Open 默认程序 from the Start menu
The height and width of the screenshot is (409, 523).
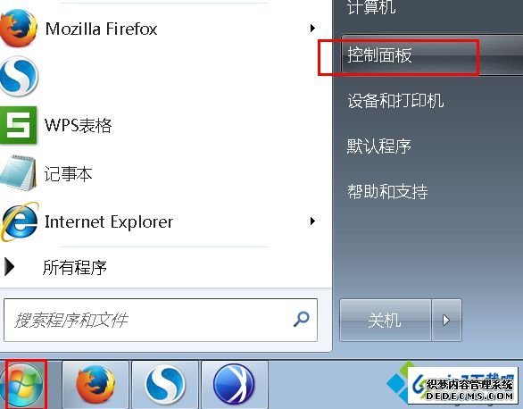(x=379, y=146)
